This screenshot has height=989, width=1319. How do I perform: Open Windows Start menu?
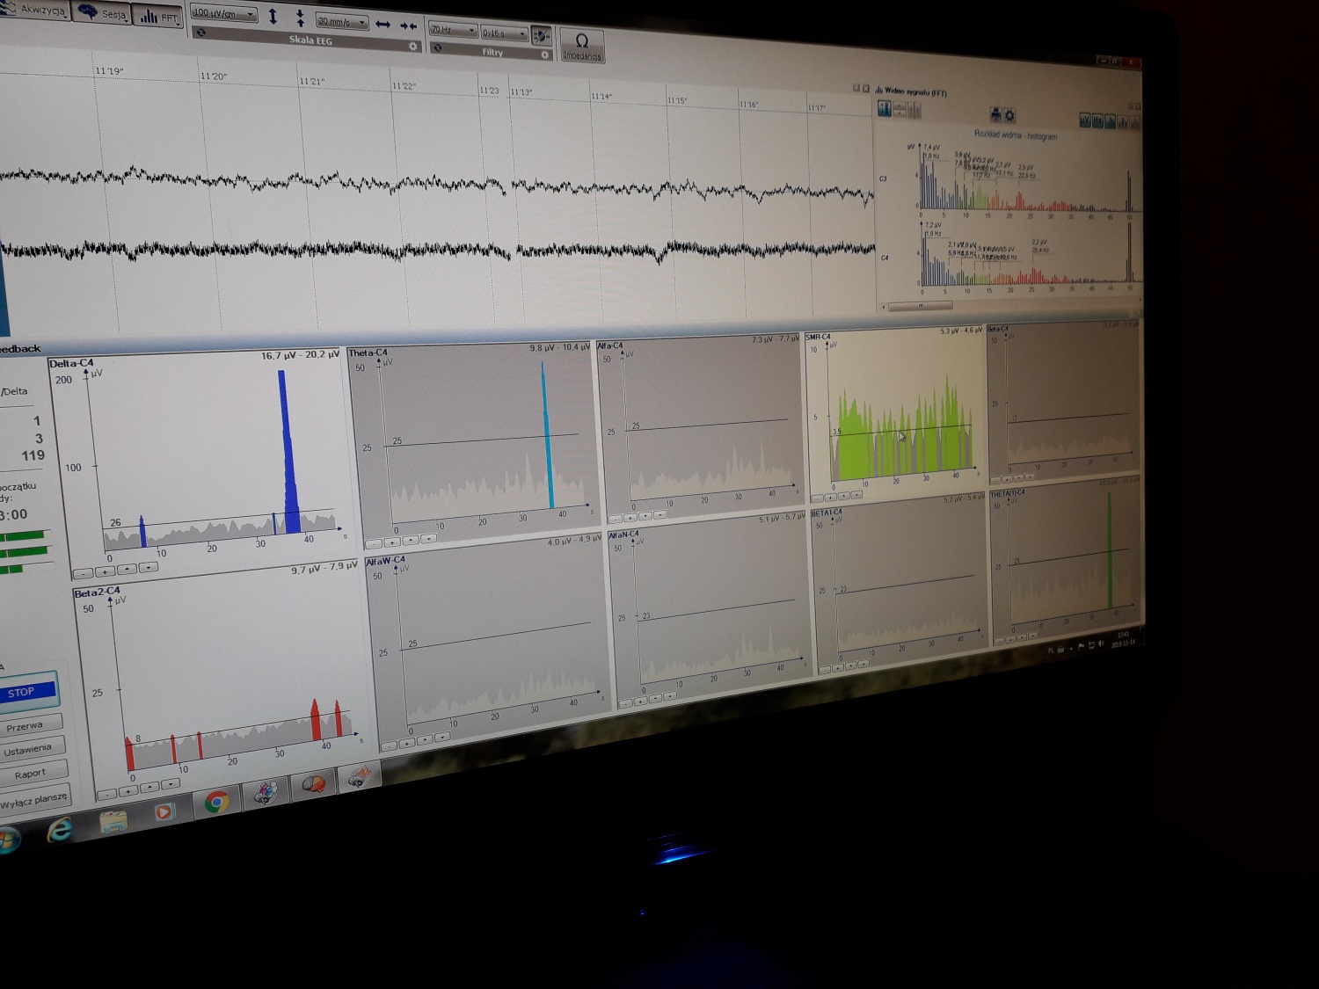[8, 841]
